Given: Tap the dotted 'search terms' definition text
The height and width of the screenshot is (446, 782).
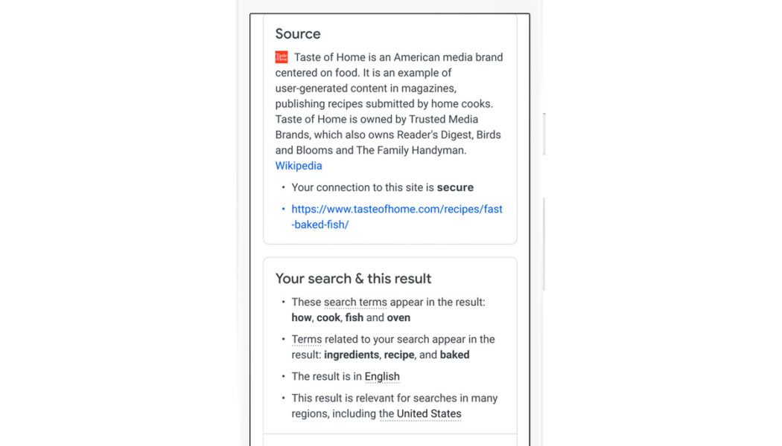Looking at the screenshot, I should 355,302.
